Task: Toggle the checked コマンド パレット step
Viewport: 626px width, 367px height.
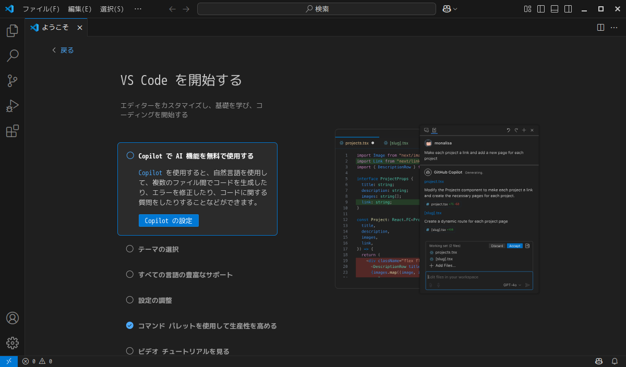Action: click(130, 325)
